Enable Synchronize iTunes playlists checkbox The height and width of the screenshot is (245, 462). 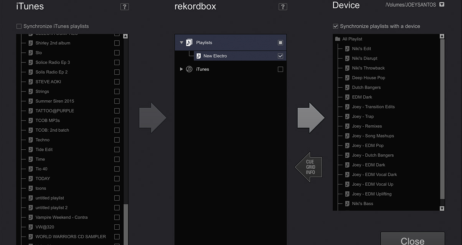[x=19, y=26]
